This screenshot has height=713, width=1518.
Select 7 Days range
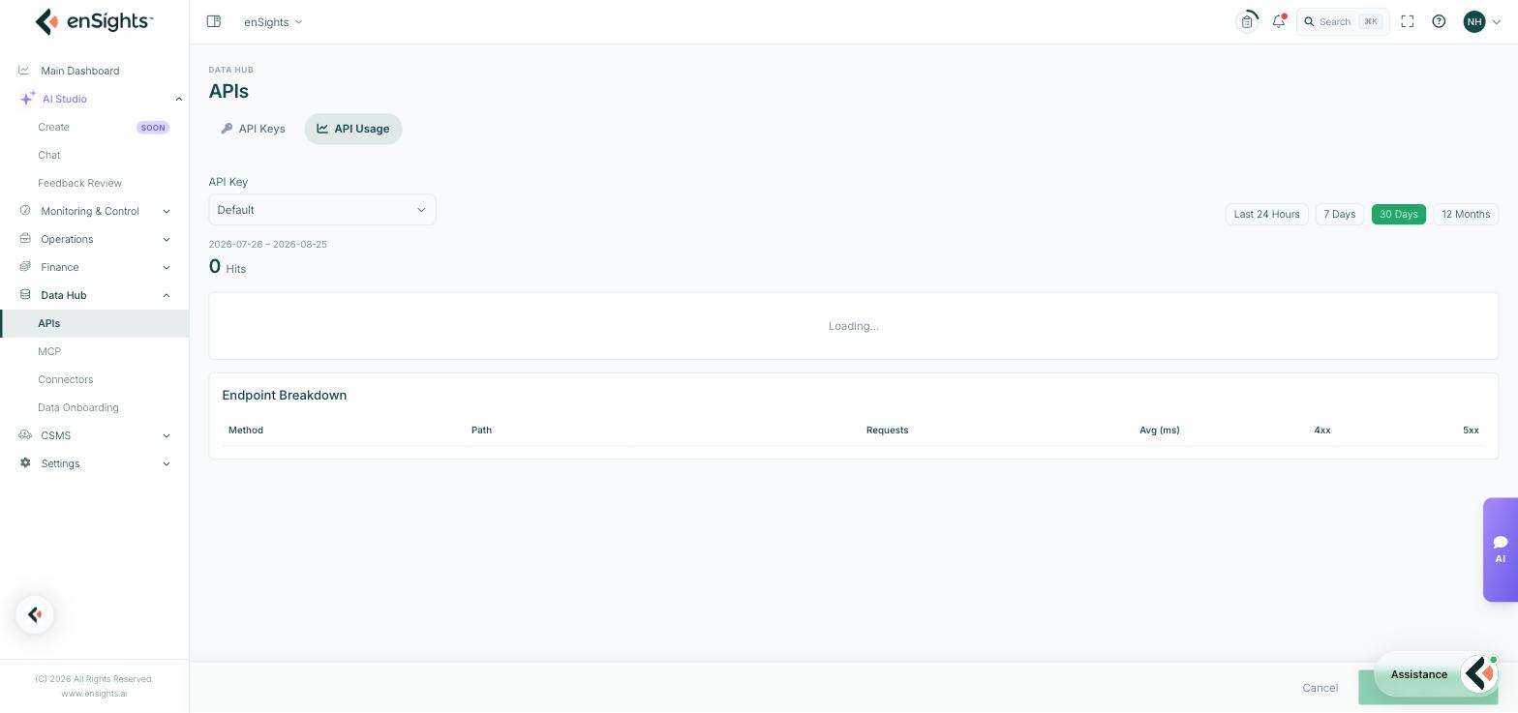point(1339,214)
